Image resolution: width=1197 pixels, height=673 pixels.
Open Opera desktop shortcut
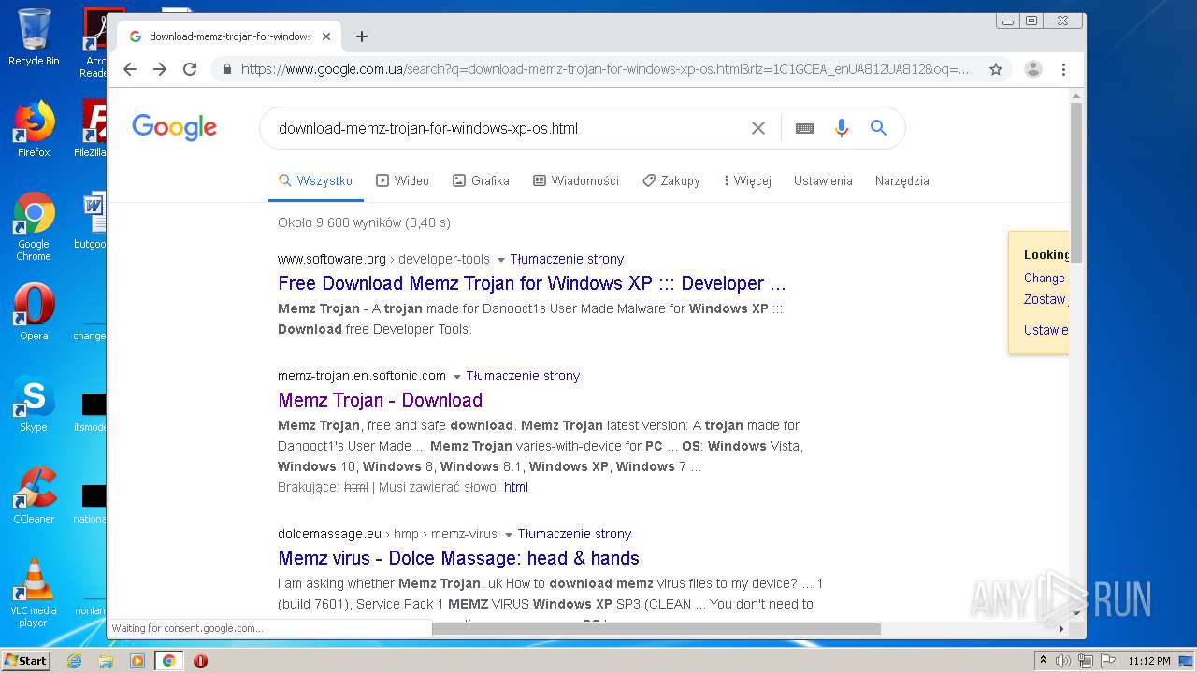(34, 312)
